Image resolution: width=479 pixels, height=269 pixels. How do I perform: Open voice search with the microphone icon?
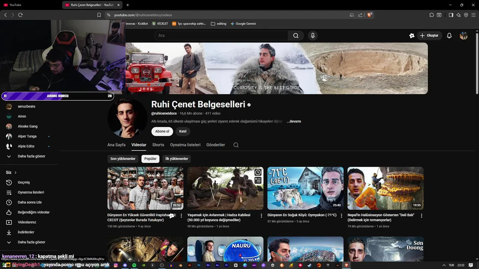click(x=313, y=35)
